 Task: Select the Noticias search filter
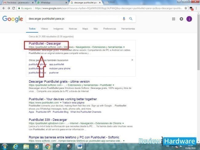tap(73, 29)
